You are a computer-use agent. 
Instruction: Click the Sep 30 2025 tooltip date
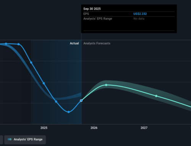tap(92, 9)
